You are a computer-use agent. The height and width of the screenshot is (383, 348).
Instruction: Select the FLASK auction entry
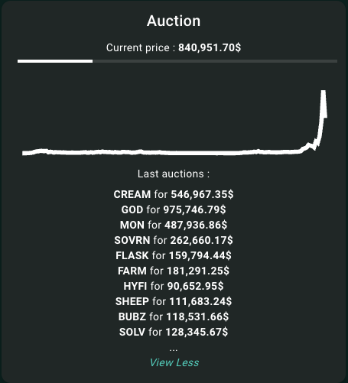pos(174,255)
